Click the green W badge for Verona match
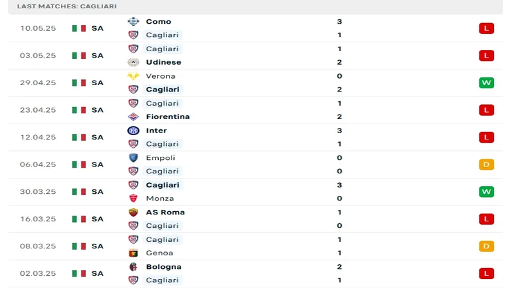Screen dimensions: 512x288 pos(486,83)
